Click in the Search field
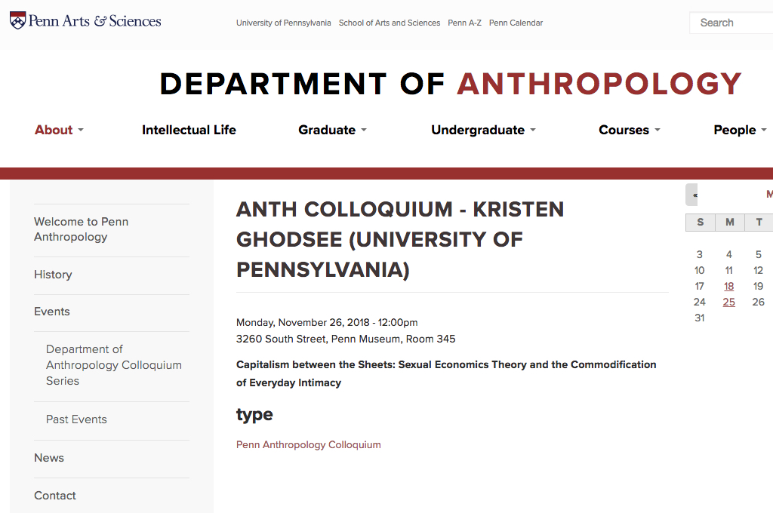 coord(731,23)
